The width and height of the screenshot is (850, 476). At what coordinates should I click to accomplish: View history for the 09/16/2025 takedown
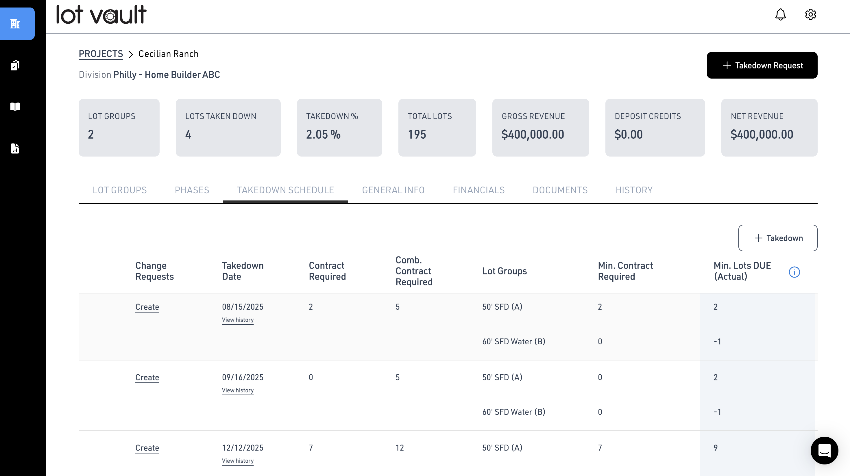click(238, 390)
